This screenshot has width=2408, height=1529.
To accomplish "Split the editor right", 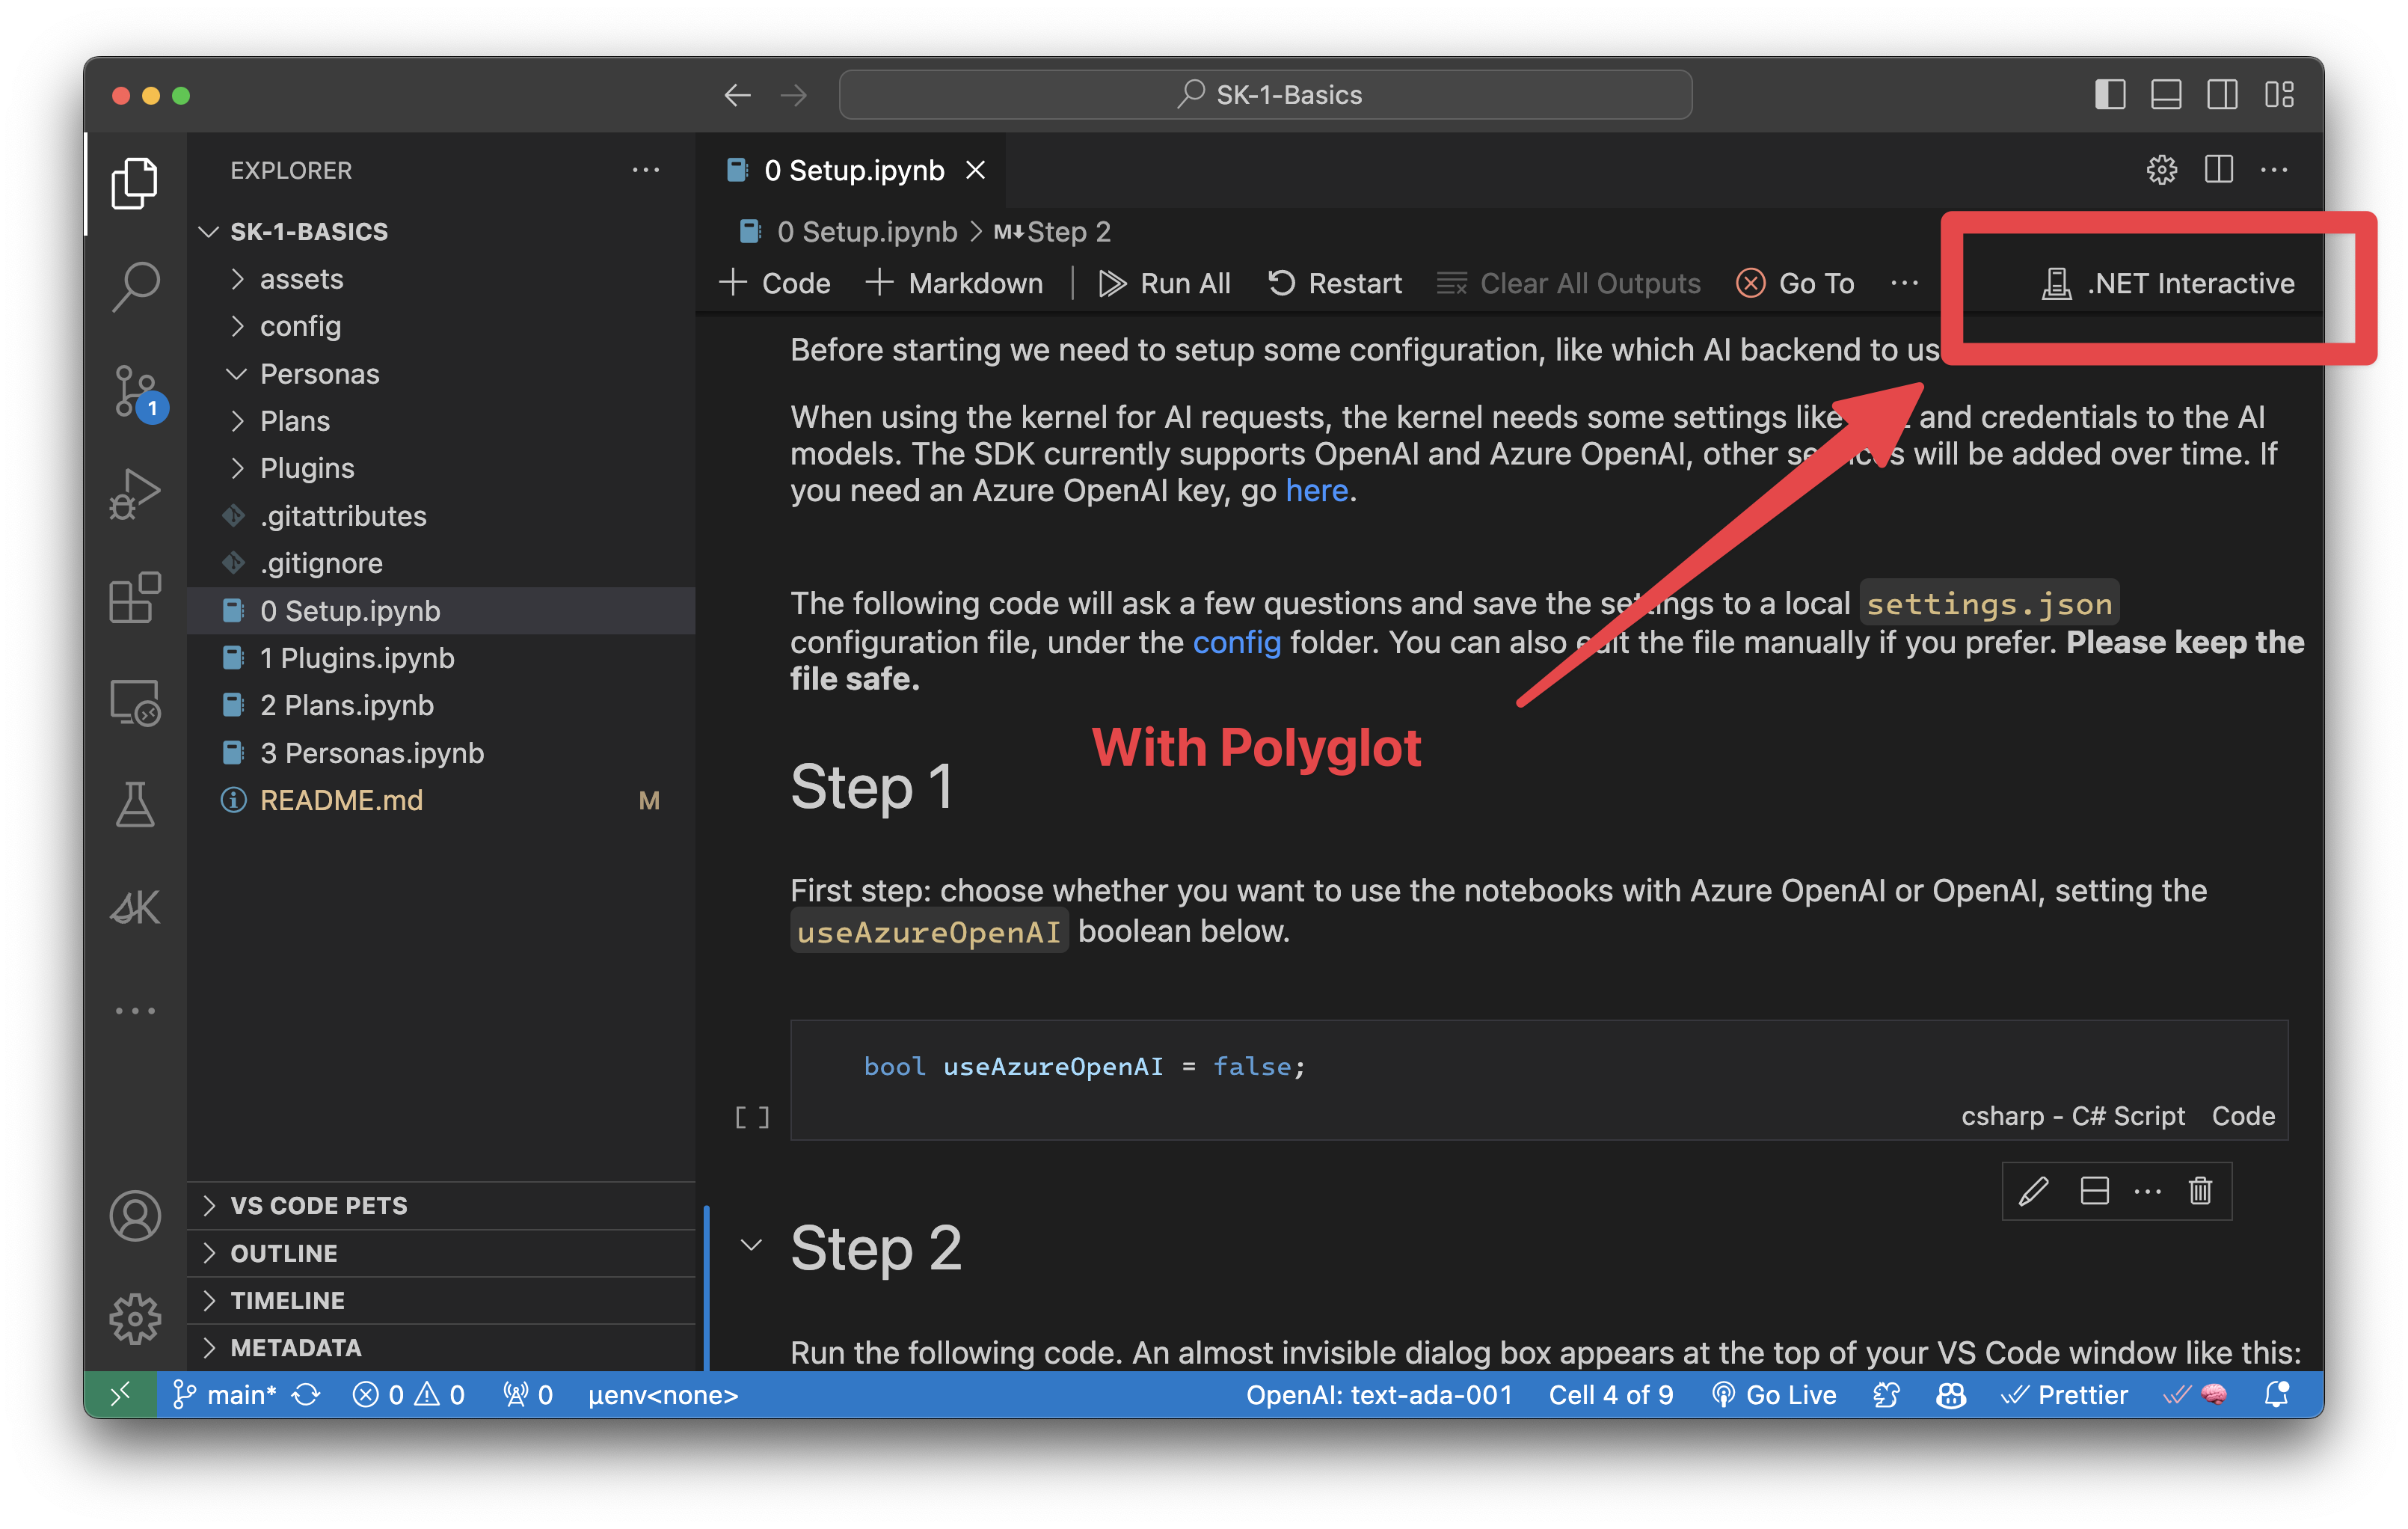I will (2218, 170).
